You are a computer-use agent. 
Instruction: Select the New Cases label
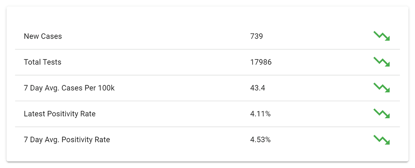43,36
